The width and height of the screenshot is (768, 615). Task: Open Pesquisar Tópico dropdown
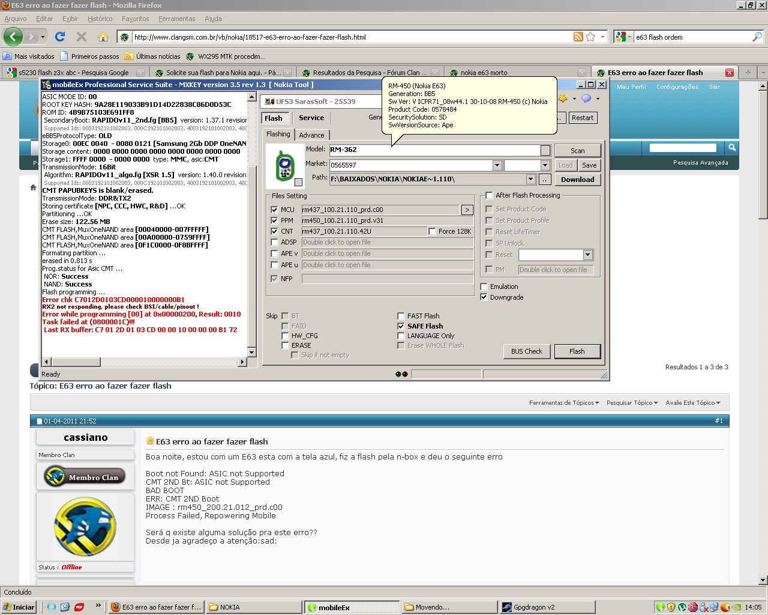click(x=632, y=403)
